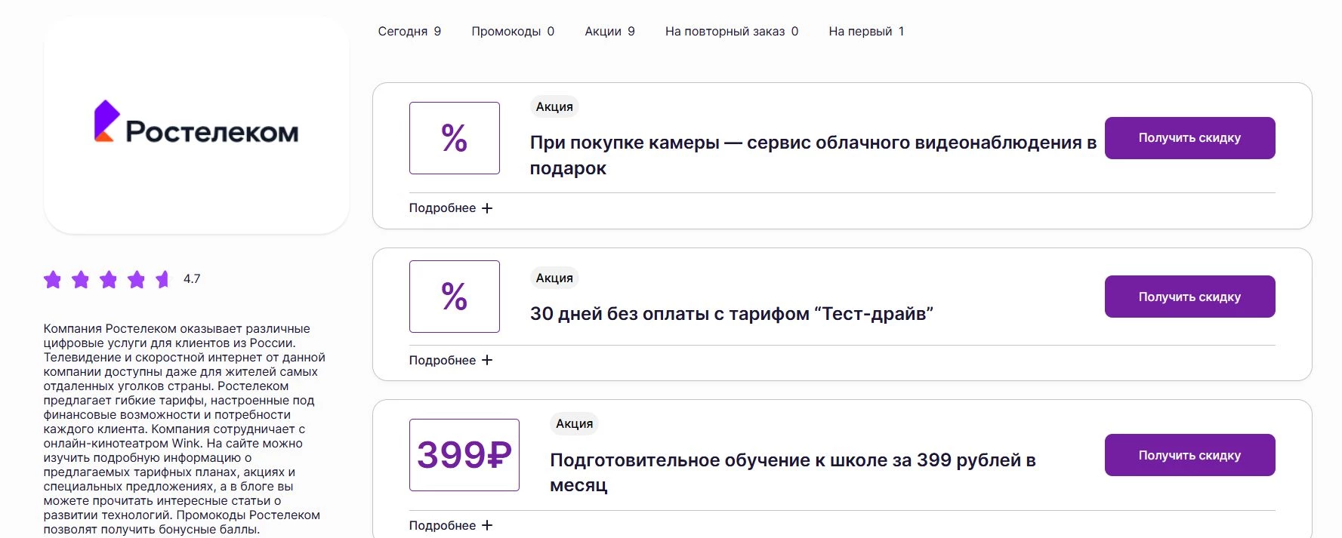Click Получить скидку for the camera offer
Image resolution: width=1342 pixels, height=538 pixels.
tap(1189, 137)
